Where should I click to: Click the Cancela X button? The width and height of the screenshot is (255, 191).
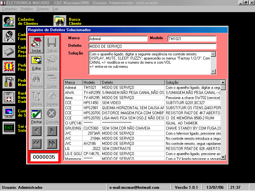52,116
